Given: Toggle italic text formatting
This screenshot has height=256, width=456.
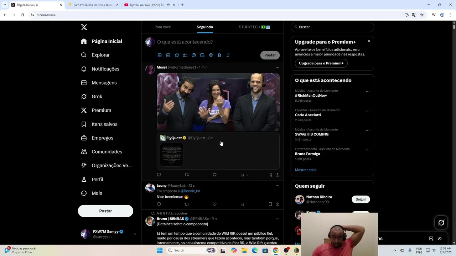Looking at the screenshot, I should click(x=228, y=55).
